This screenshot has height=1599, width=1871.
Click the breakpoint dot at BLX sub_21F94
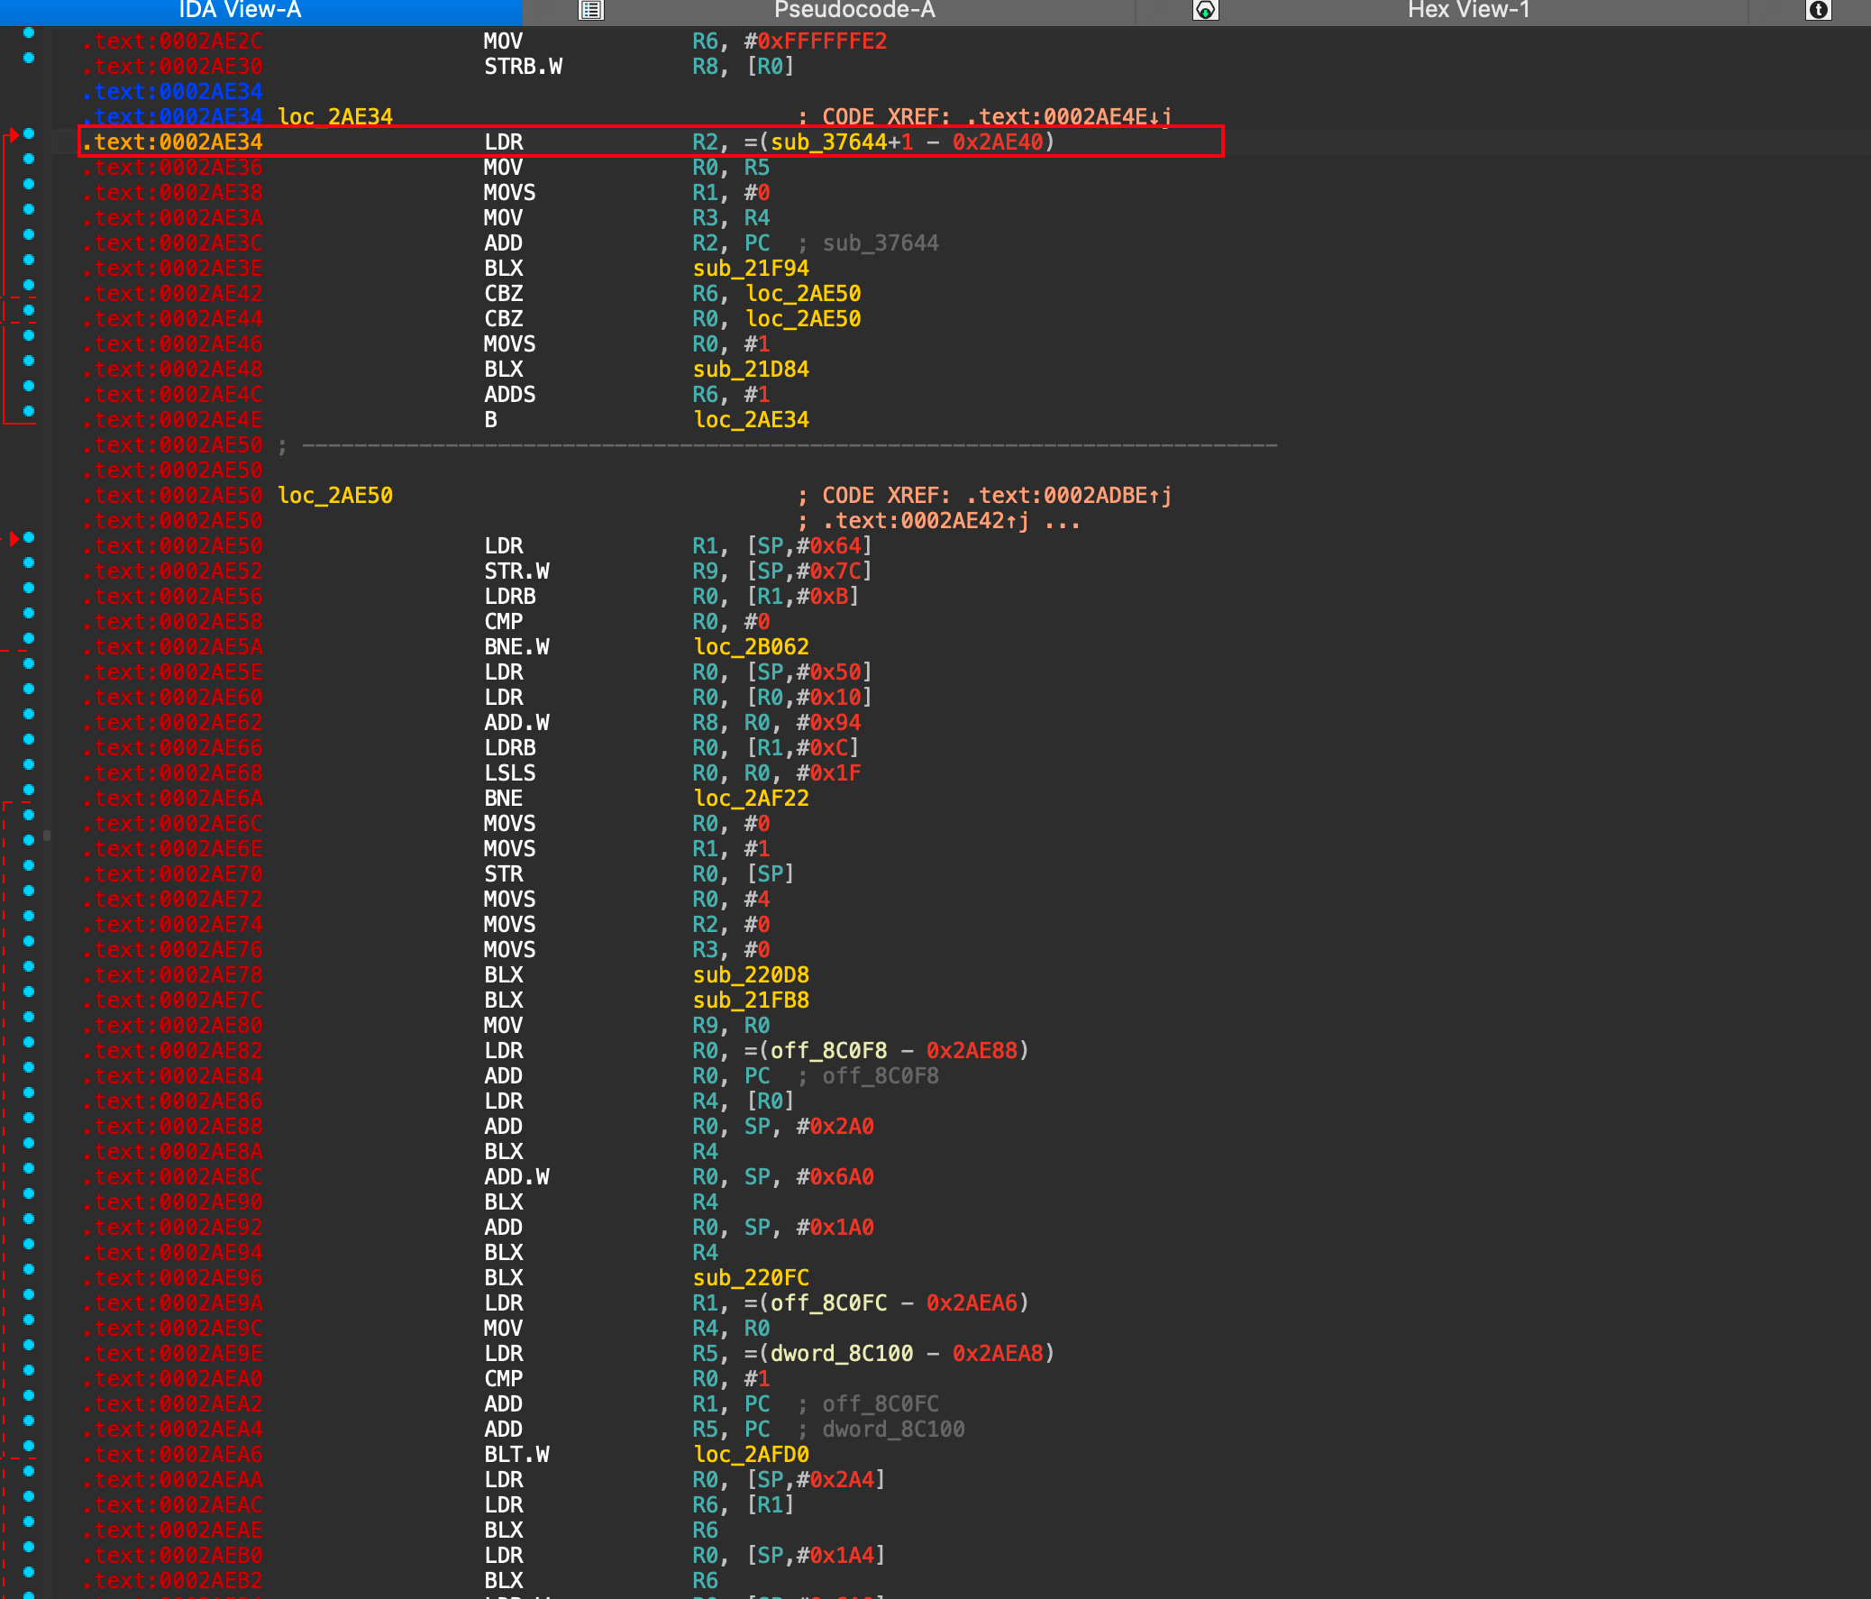coord(29,260)
